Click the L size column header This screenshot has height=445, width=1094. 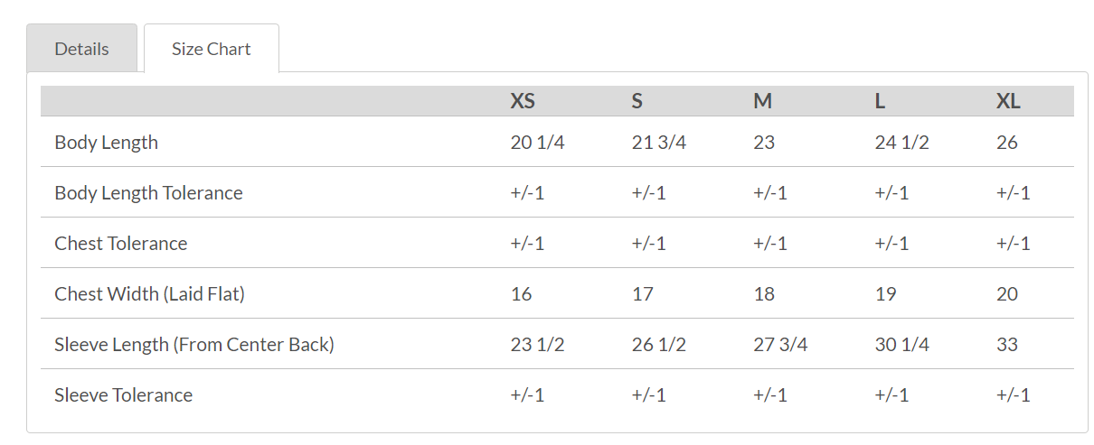coord(880,101)
